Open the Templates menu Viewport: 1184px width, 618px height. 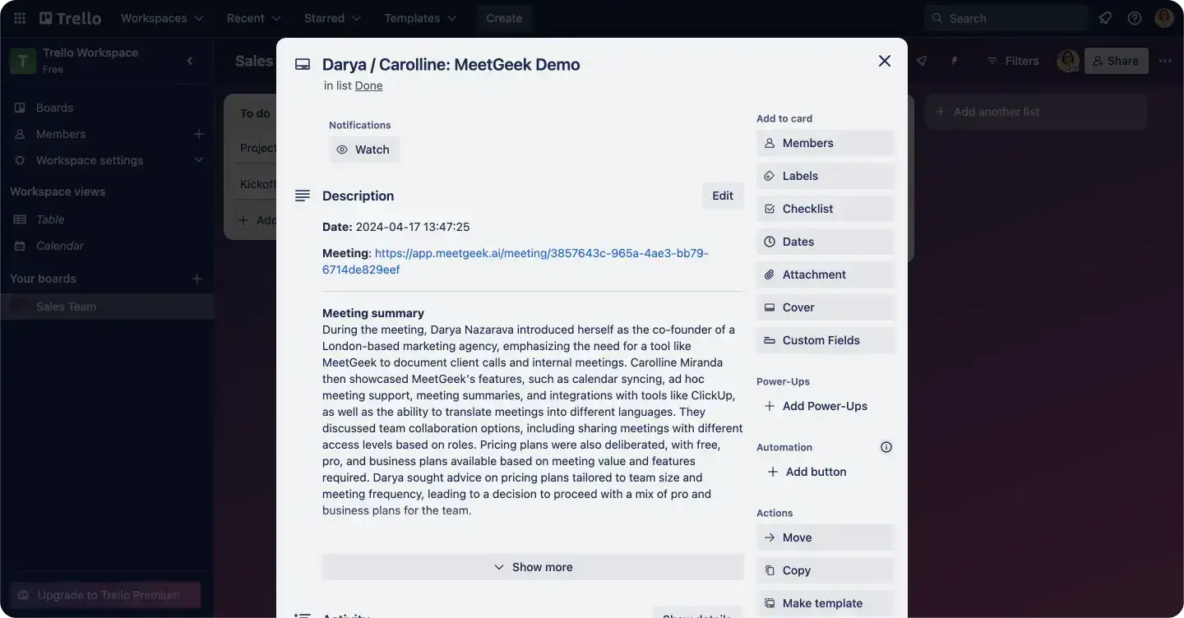coord(422,18)
